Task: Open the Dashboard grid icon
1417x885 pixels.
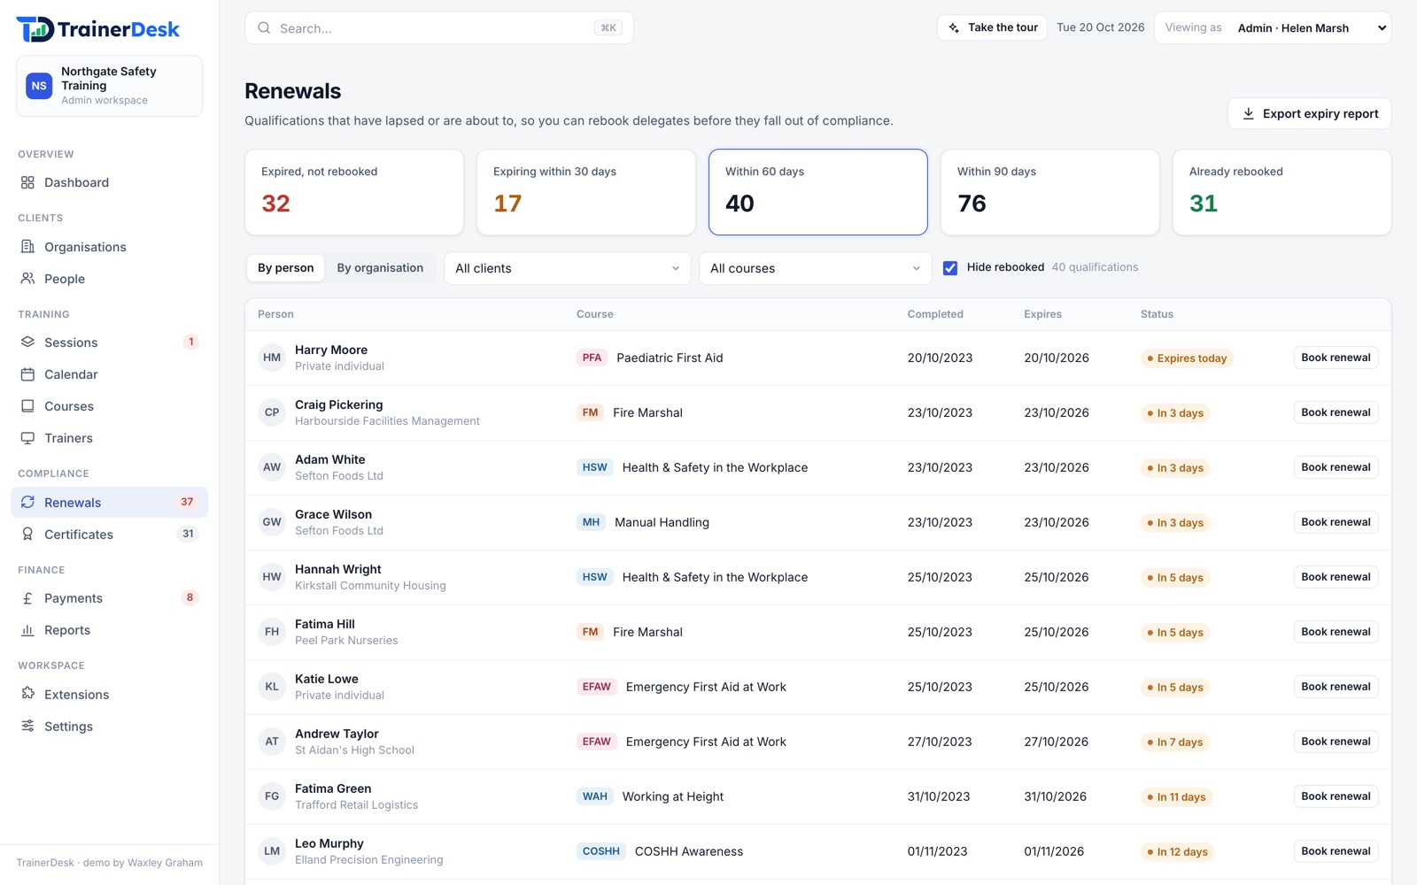Action: (x=27, y=182)
